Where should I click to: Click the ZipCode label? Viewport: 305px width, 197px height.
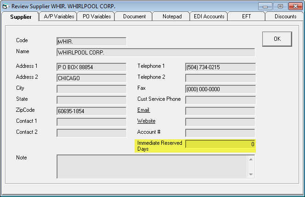(25, 110)
